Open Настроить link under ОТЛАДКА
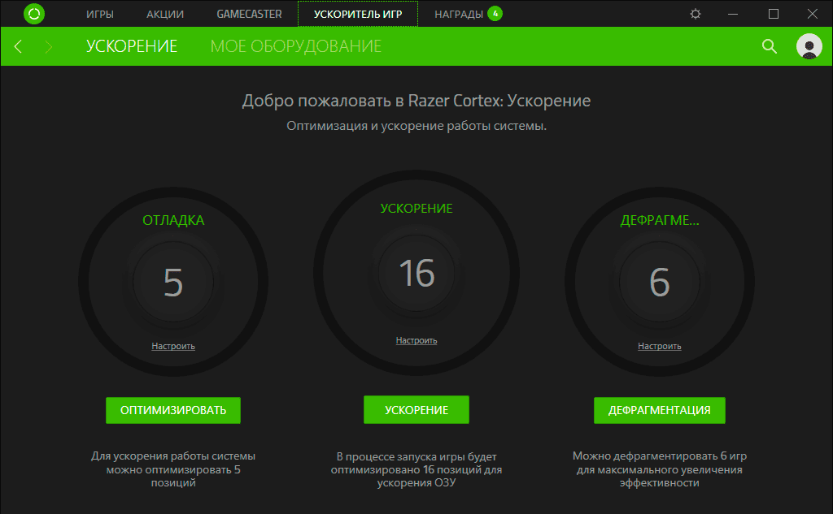833x514 pixels. point(173,346)
